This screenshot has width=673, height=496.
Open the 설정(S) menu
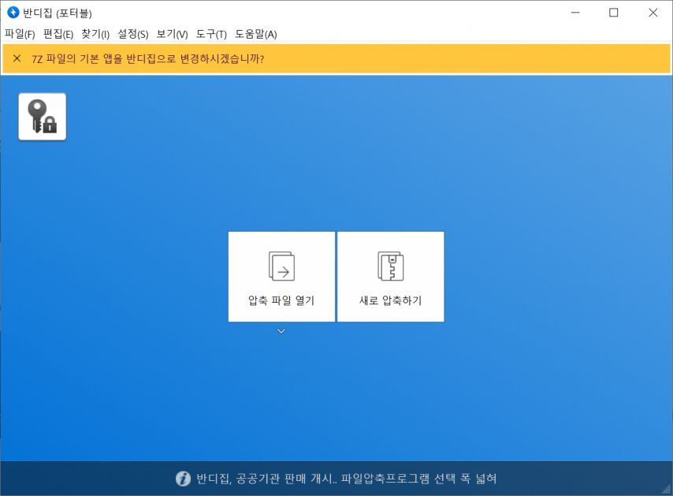pyautogui.click(x=133, y=34)
